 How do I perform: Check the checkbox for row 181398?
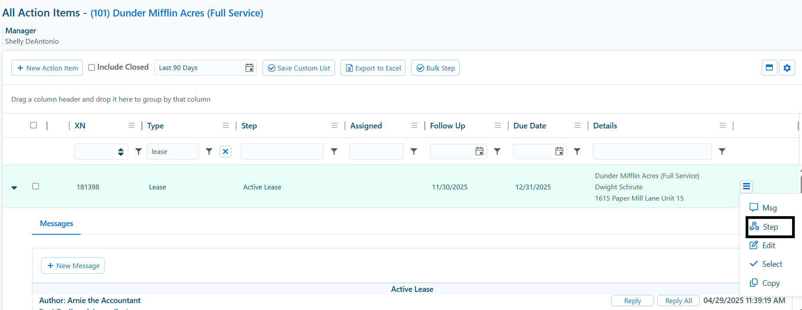pos(36,186)
